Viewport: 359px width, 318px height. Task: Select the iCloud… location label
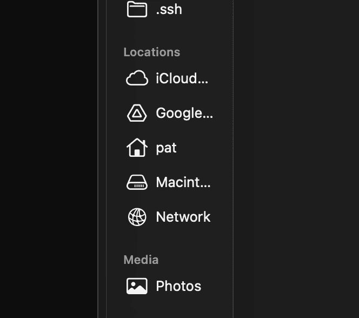[182, 78]
